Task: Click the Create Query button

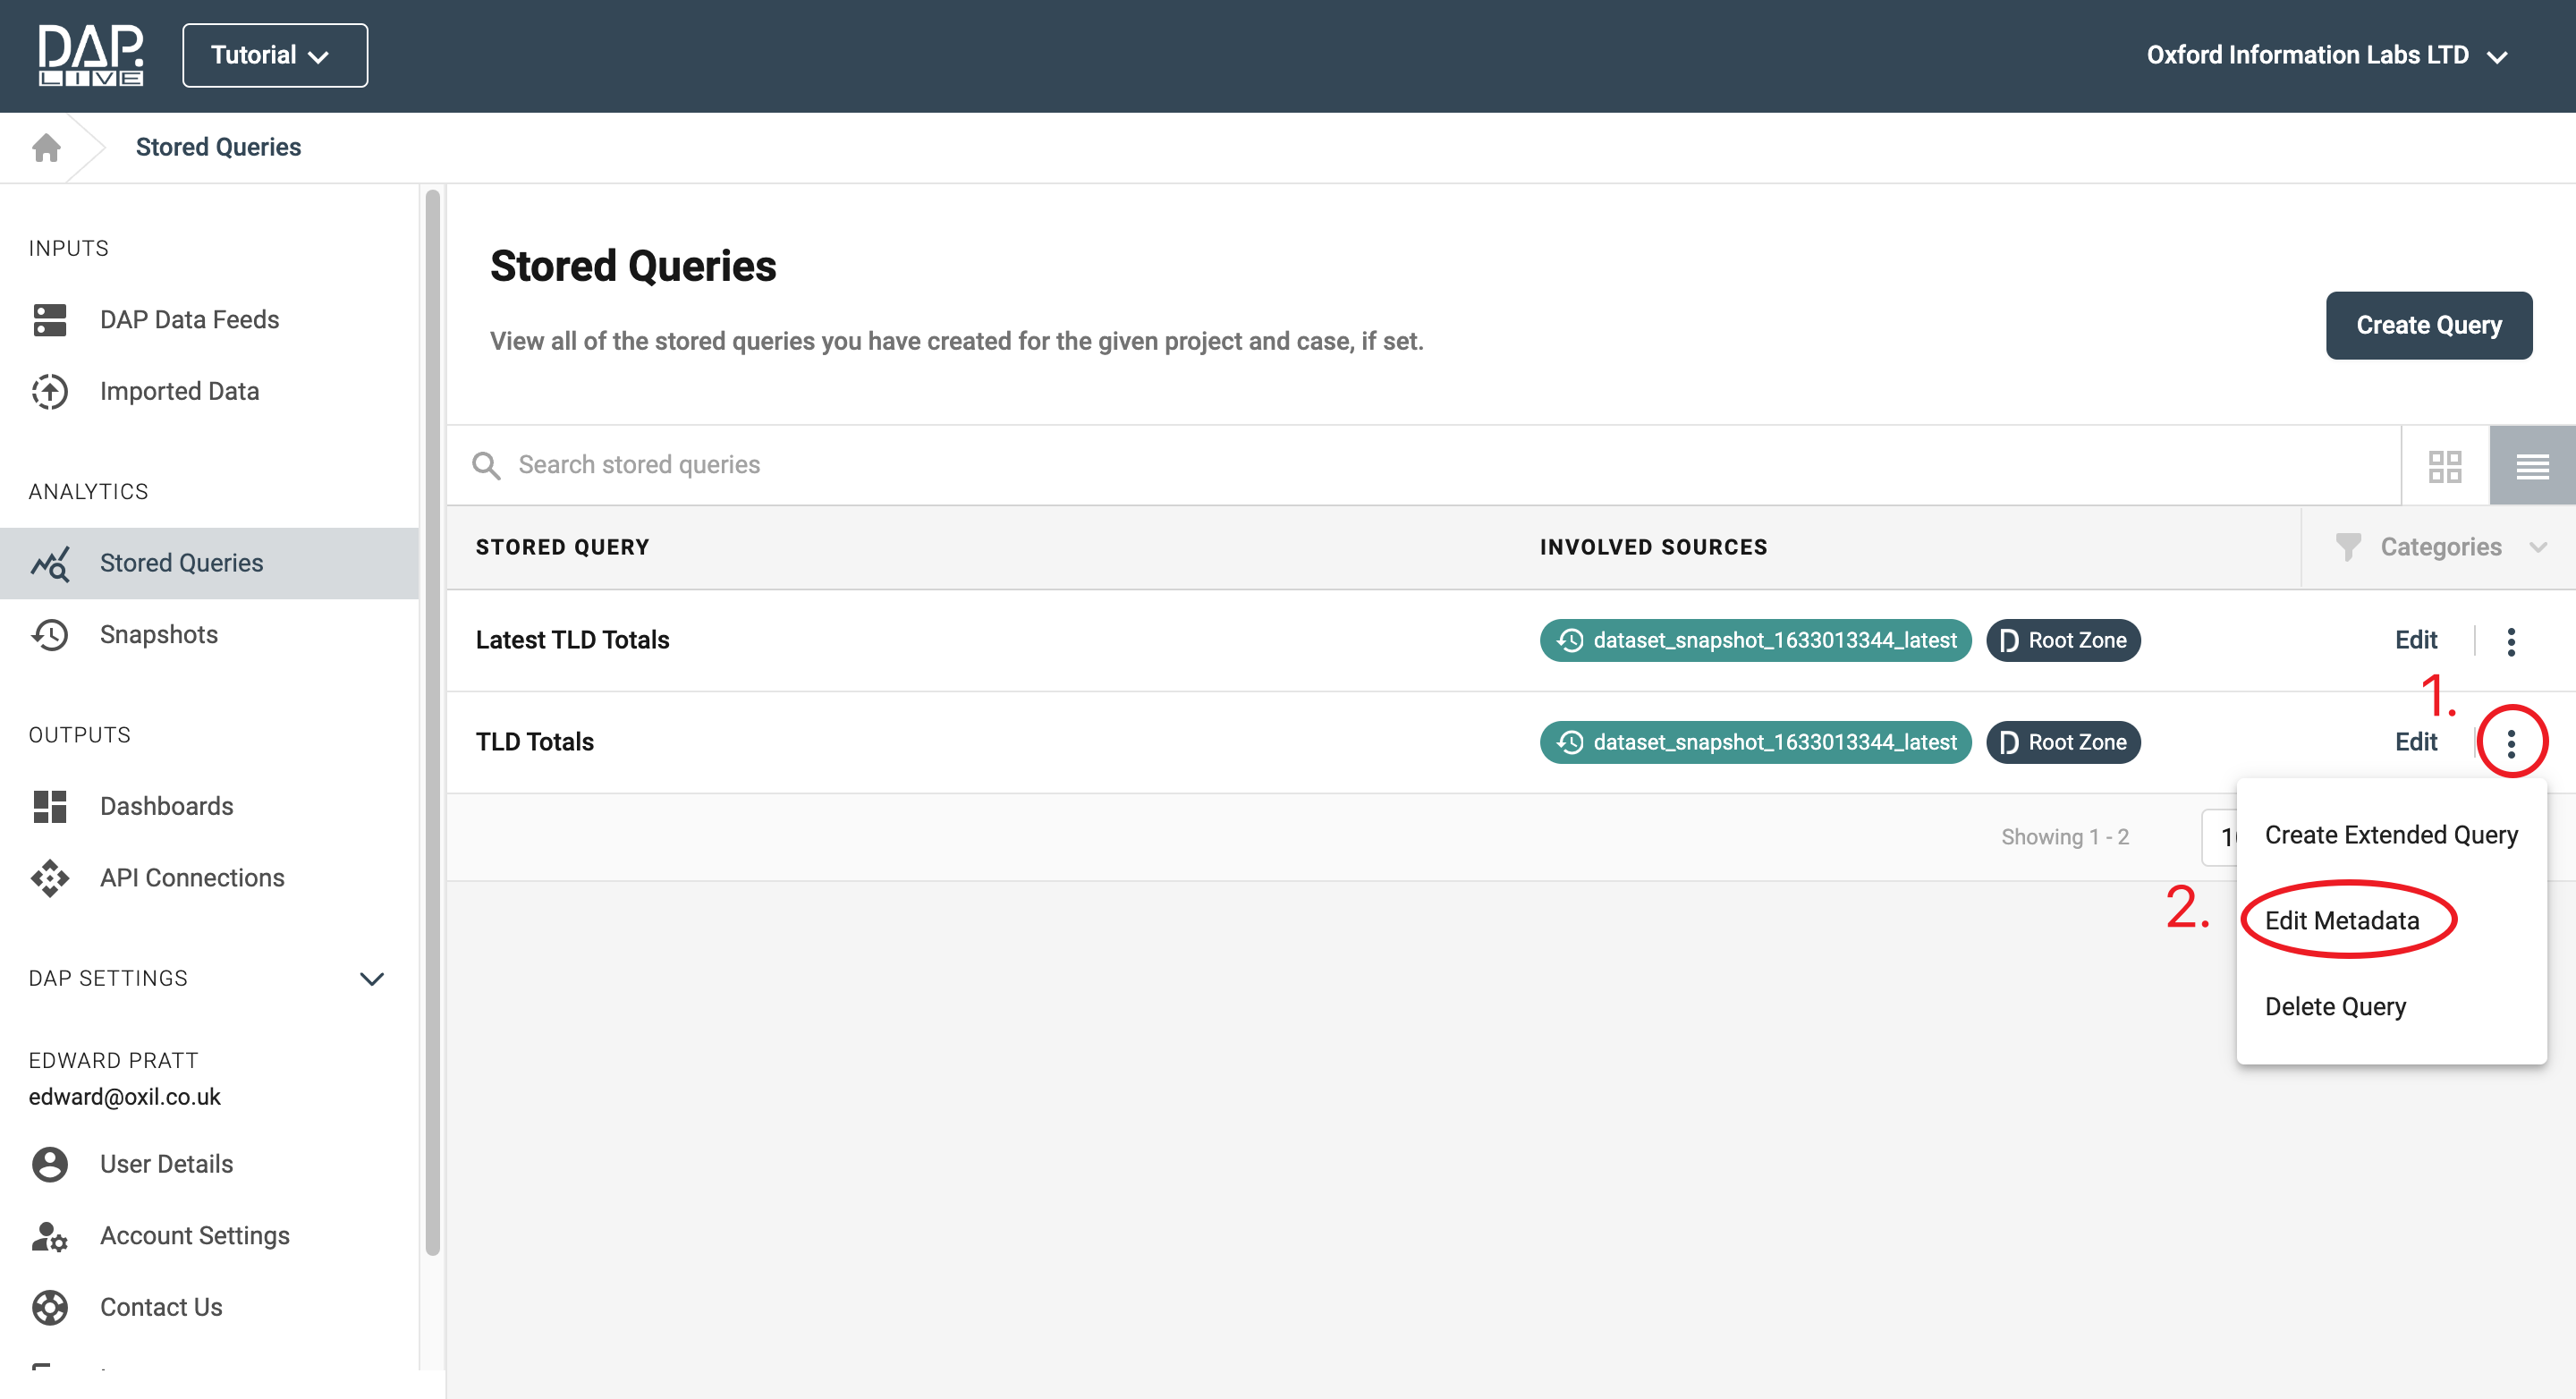Action: (2428, 325)
